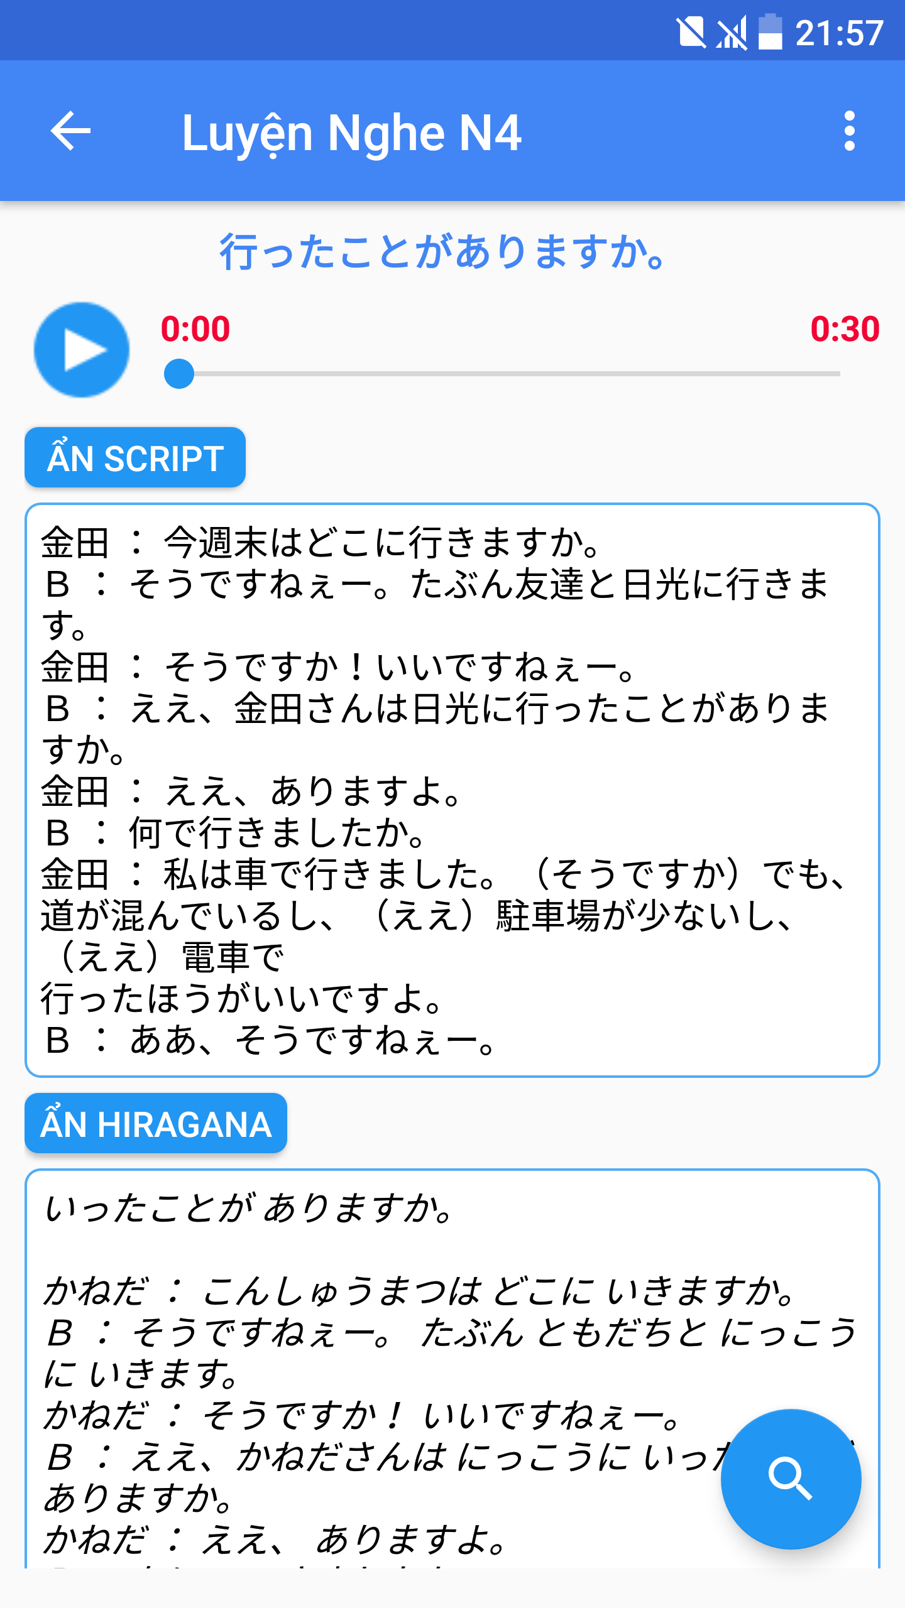Click the 0:00 elapsed time label
This screenshot has height=1608, width=905.
[195, 329]
